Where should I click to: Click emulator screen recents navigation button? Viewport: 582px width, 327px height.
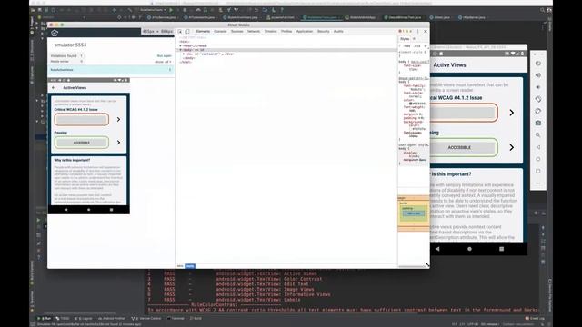pos(501,249)
